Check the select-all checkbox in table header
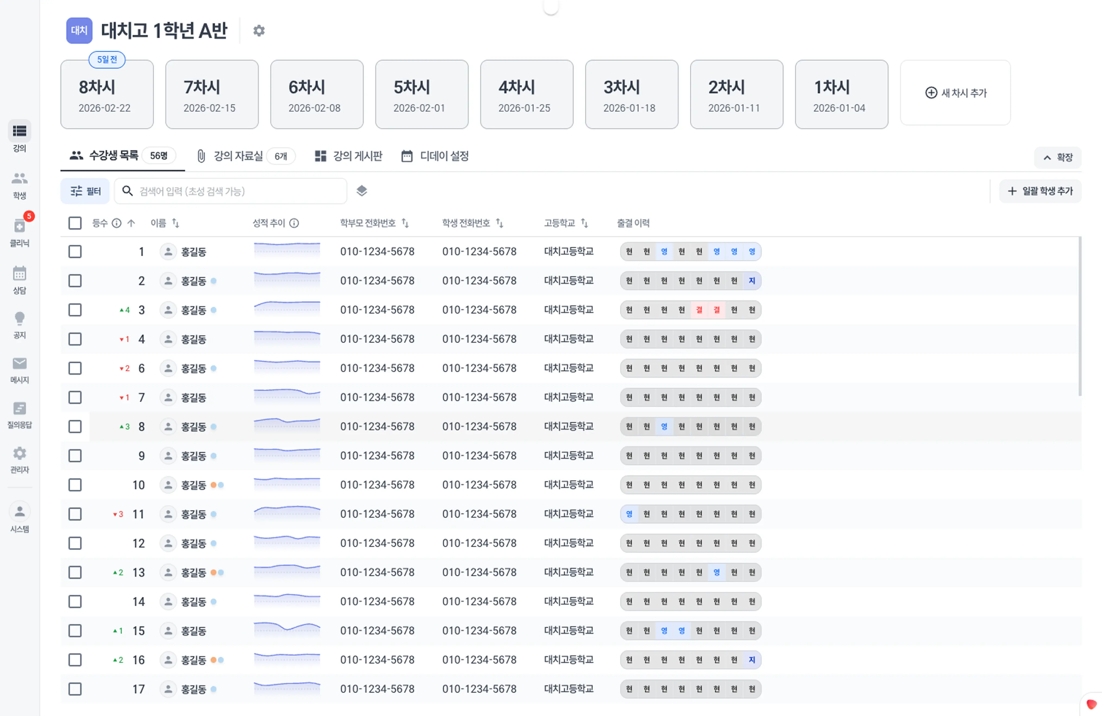Image resolution: width=1102 pixels, height=716 pixels. 75,223
